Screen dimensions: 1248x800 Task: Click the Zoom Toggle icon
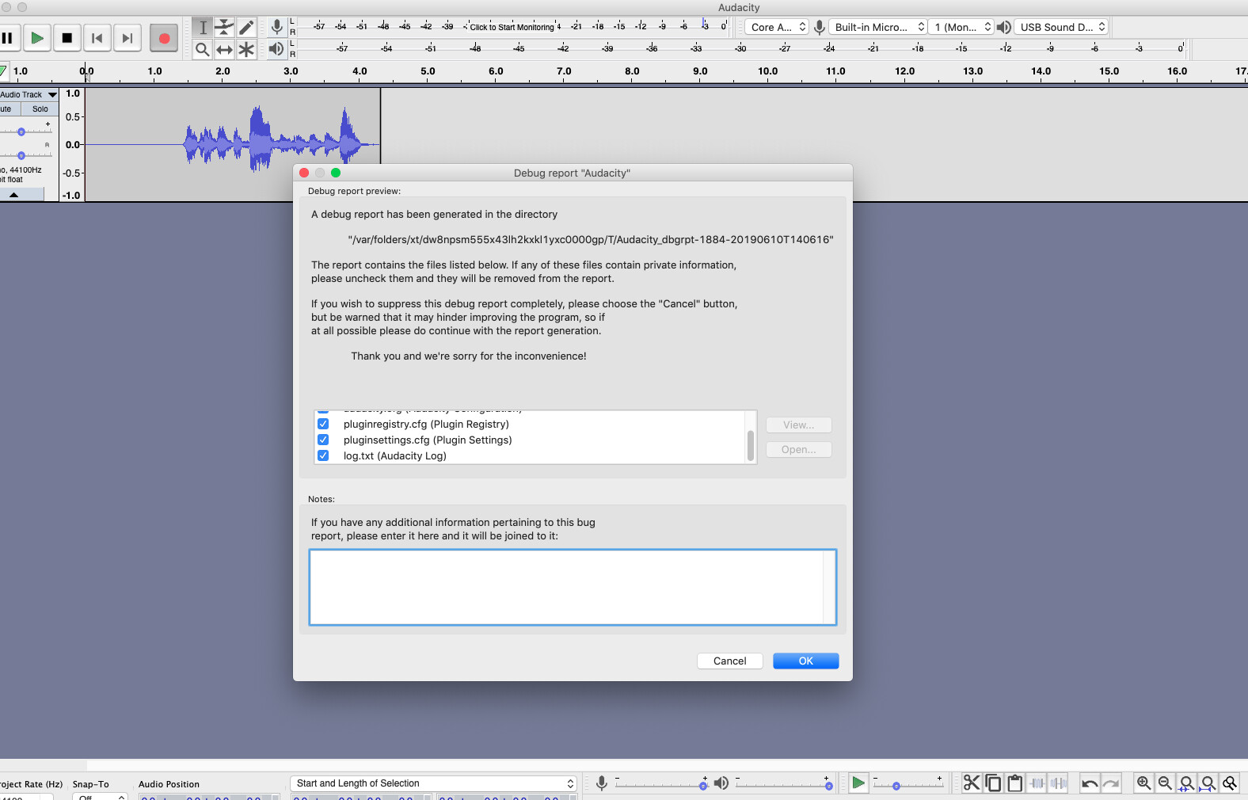(x=1229, y=783)
